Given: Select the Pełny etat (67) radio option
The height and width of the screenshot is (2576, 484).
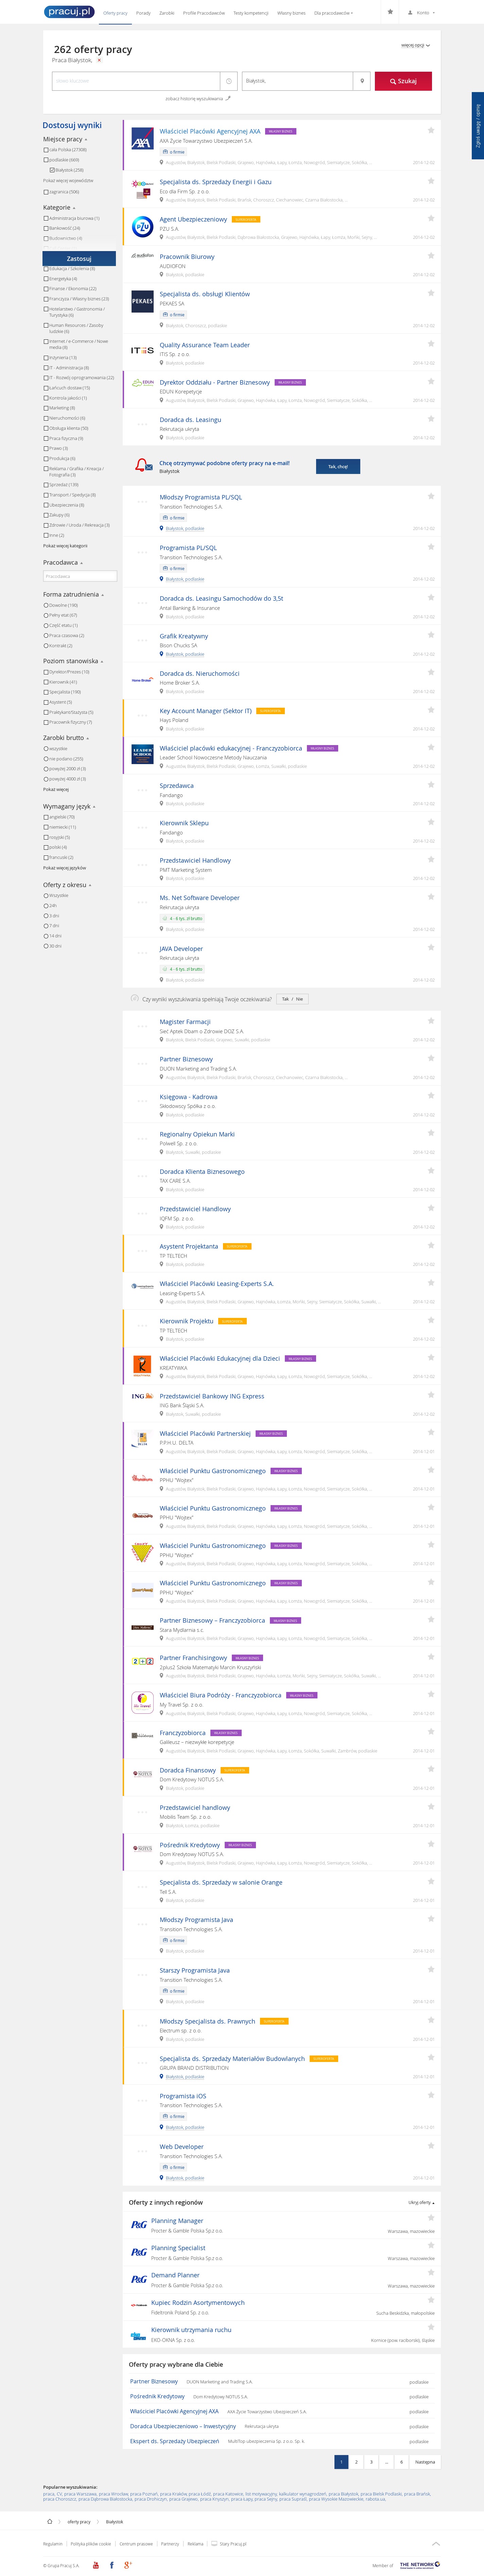Looking at the screenshot, I should click(x=46, y=615).
